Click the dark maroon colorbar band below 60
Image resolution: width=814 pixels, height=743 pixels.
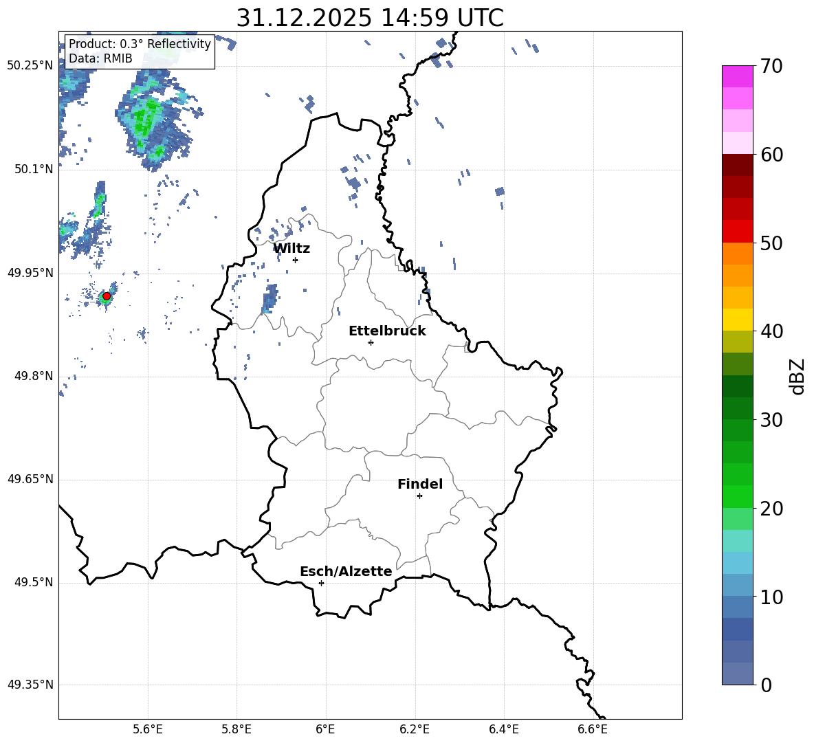coord(738,165)
